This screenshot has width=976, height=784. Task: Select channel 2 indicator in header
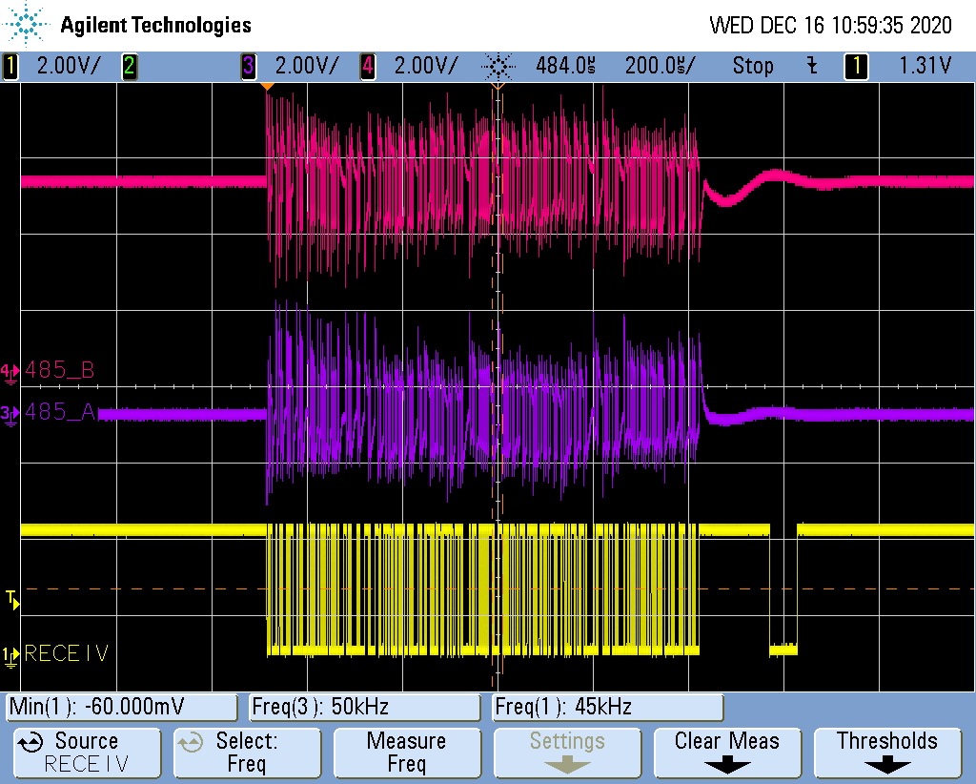tap(130, 66)
